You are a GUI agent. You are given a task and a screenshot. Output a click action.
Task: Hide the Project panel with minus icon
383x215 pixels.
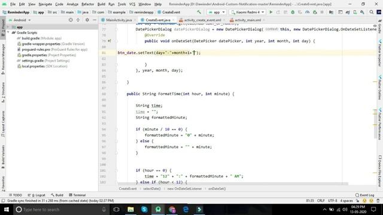(95, 20)
